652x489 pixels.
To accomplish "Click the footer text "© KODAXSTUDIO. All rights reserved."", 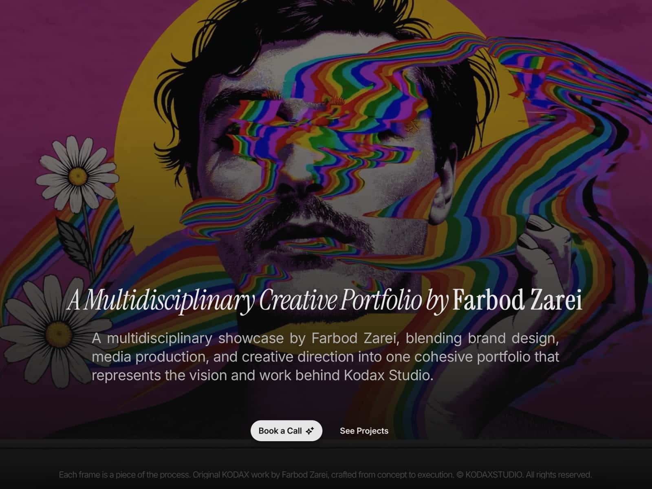I will pyautogui.click(x=524, y=475).
